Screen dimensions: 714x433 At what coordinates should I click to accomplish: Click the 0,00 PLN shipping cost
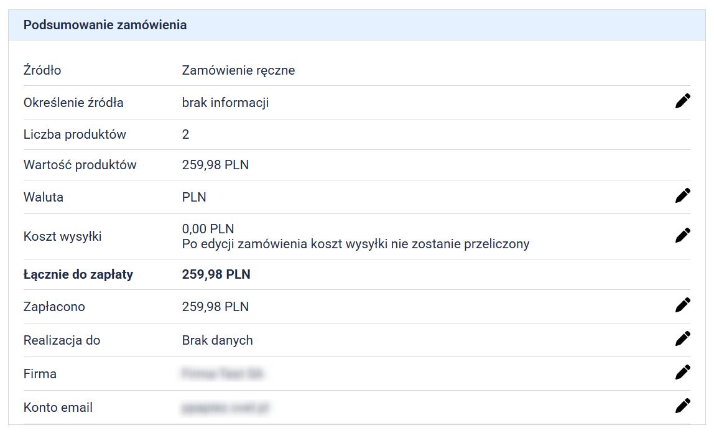tap(208, 229)
